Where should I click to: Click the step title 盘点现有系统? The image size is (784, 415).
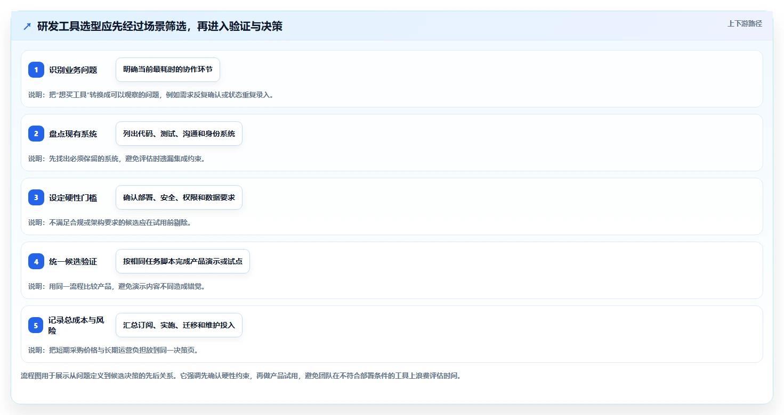[x=73, y=134]
